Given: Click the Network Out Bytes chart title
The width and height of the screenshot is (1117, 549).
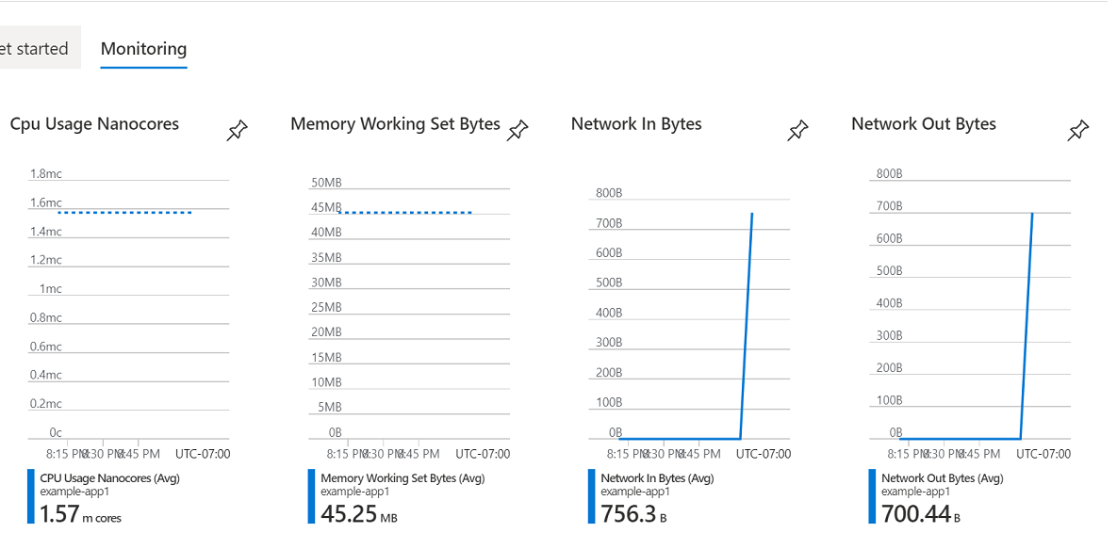Looking at the screenshot, I should coord(924,123).
